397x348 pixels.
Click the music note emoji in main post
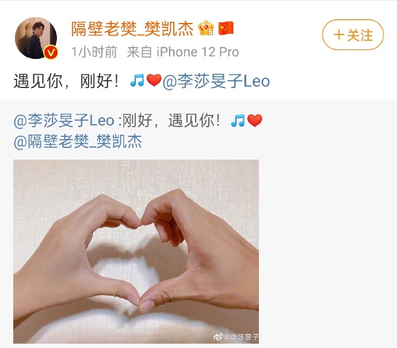click(x=137, y=81)
